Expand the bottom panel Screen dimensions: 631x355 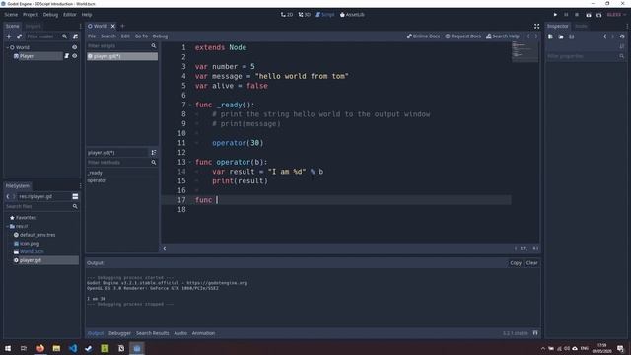(x=535, y=333)
